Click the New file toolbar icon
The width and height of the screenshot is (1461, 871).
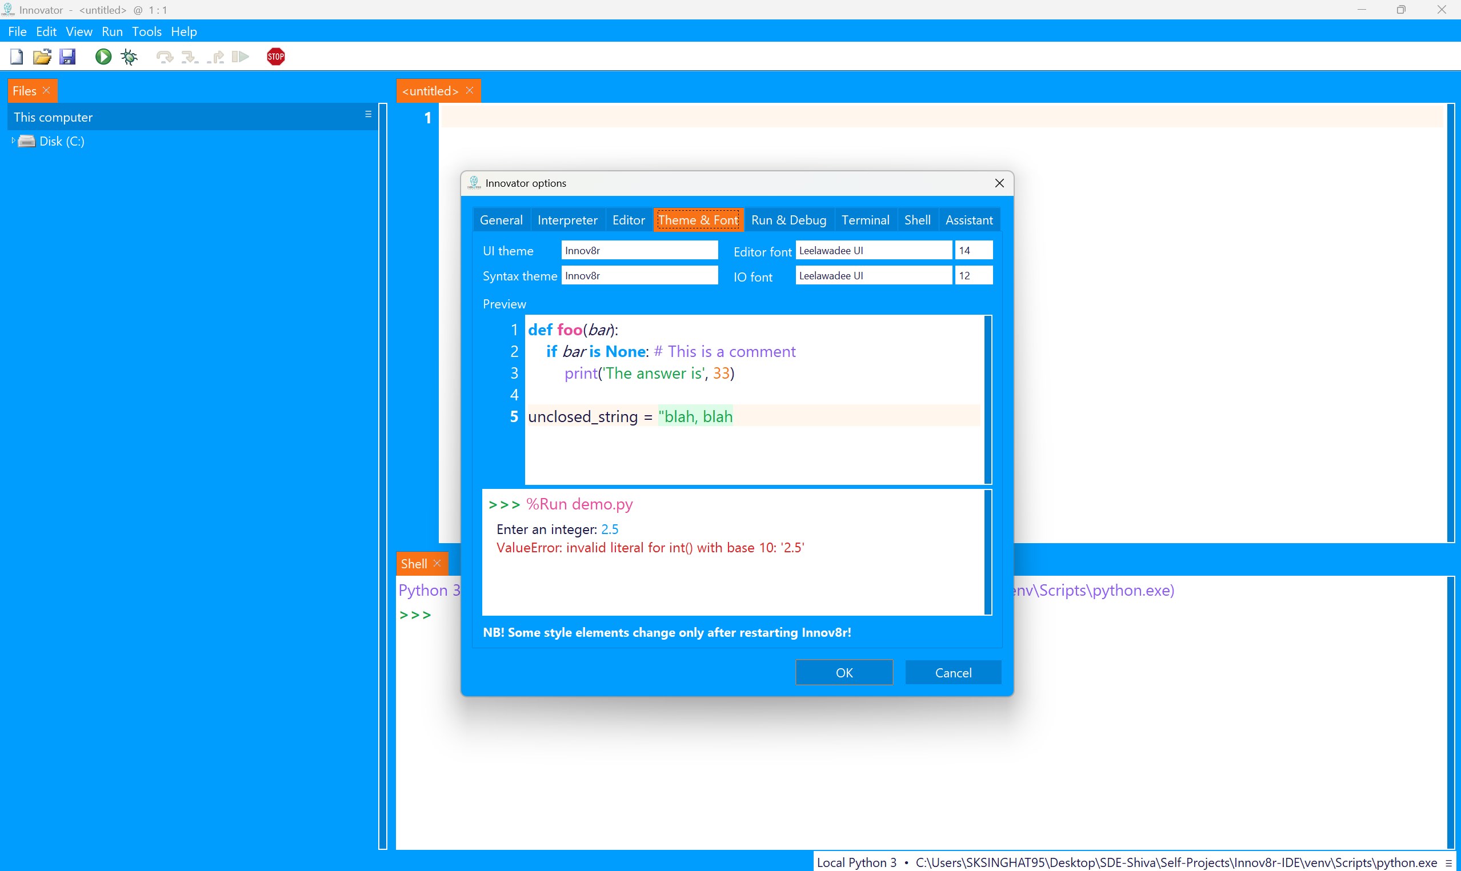pyautogui.click(x=17, y=57)
